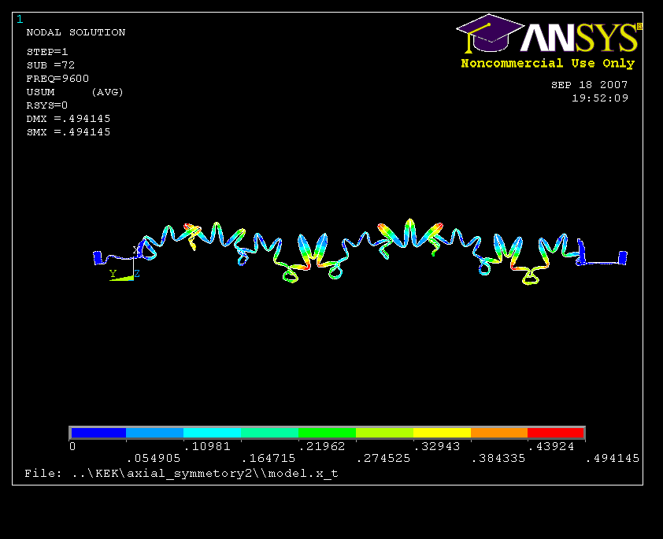Choose the orange legend swatch

(499, 433)
